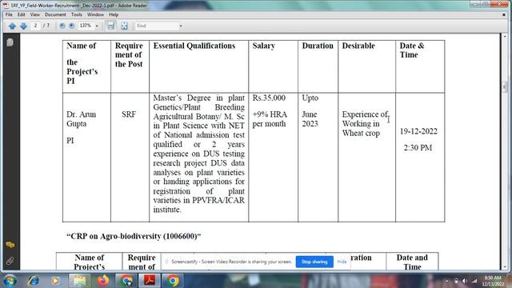Click the 'Rs.35,000' salary text
Viewport: 512px width, 288px height.
click(269, 98)
